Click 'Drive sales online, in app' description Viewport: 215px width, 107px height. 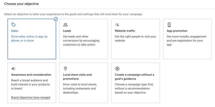29,39
